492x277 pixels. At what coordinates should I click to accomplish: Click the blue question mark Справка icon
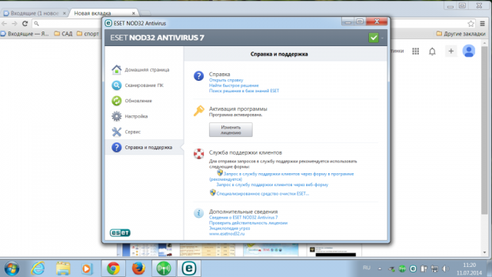click(x=198, y=75)
